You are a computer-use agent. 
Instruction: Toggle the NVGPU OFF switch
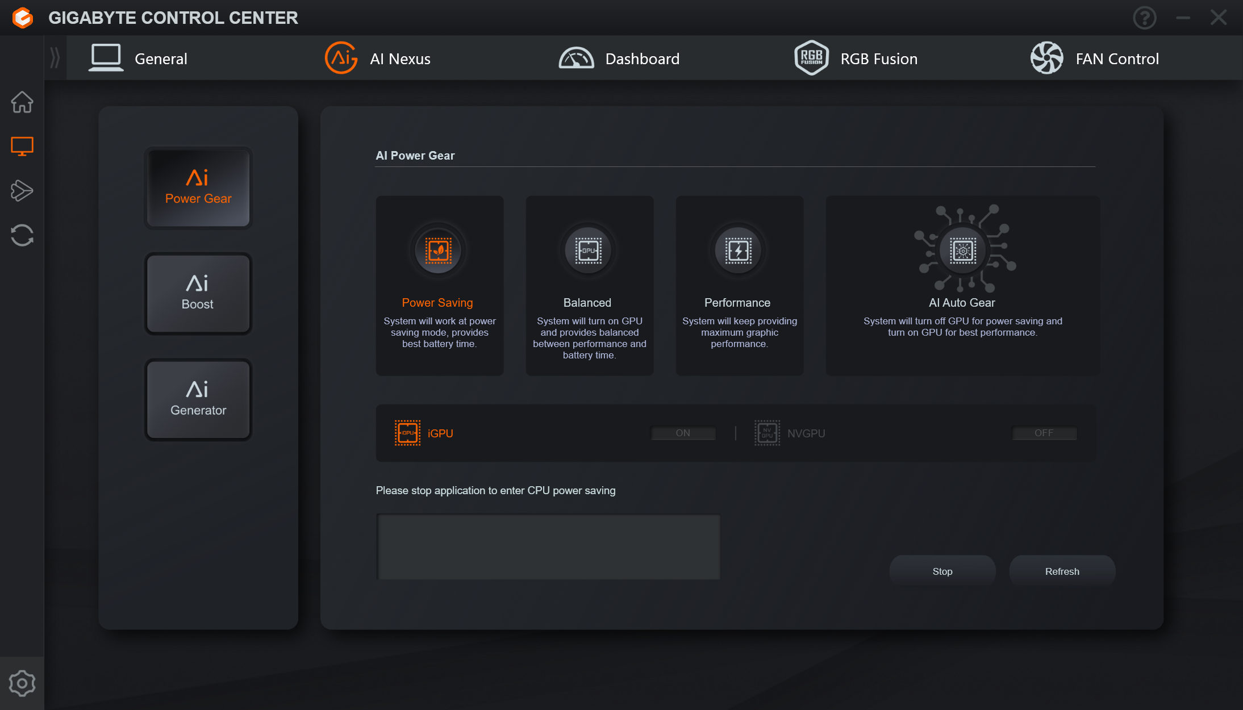click(x=1044, y=433)
